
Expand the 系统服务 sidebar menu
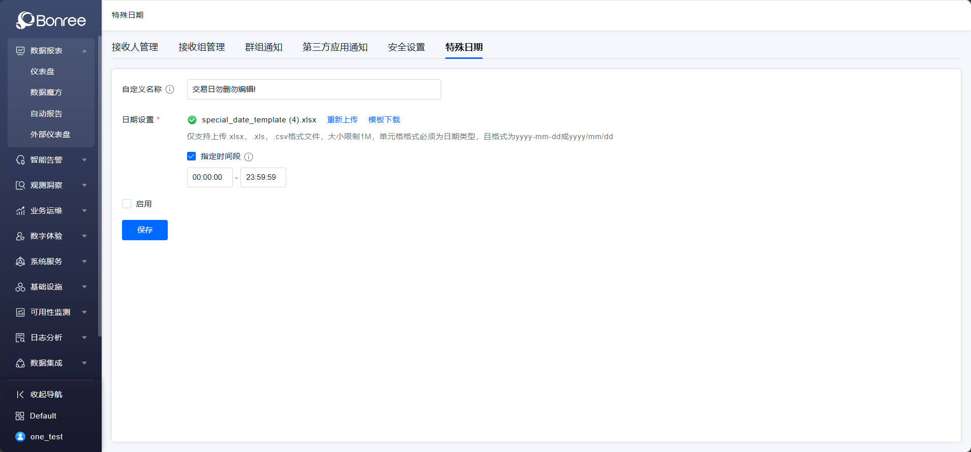84,262
